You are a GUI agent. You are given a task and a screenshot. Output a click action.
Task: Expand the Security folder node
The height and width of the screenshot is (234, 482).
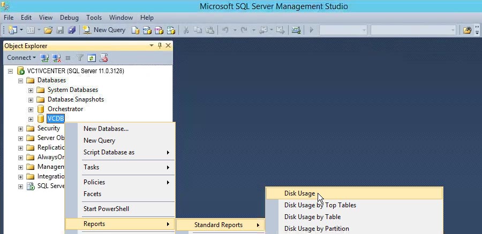tap(20, 129)
